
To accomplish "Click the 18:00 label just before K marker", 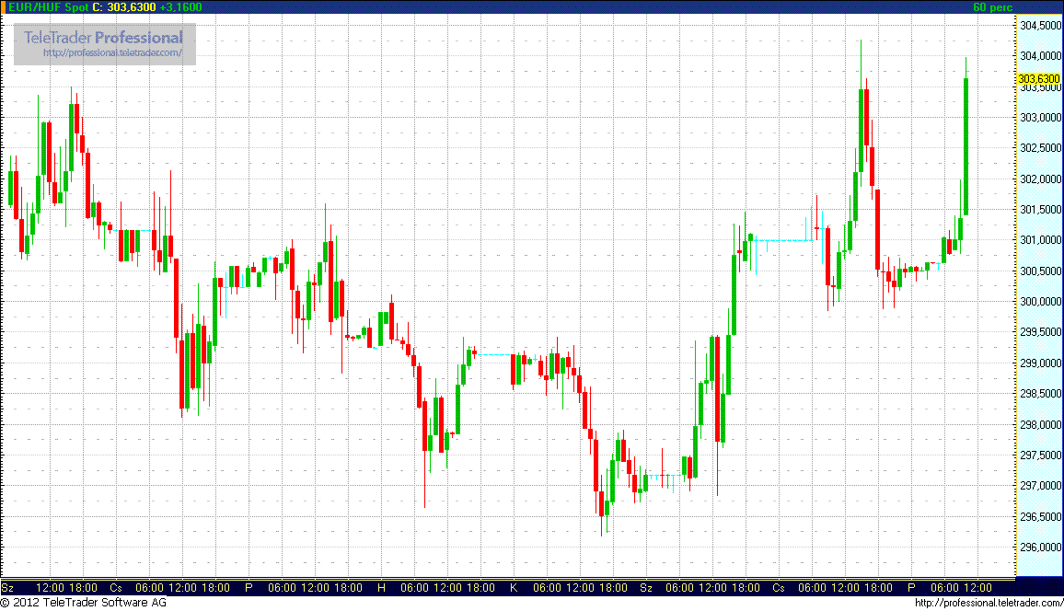I will (x=480, y=588).
